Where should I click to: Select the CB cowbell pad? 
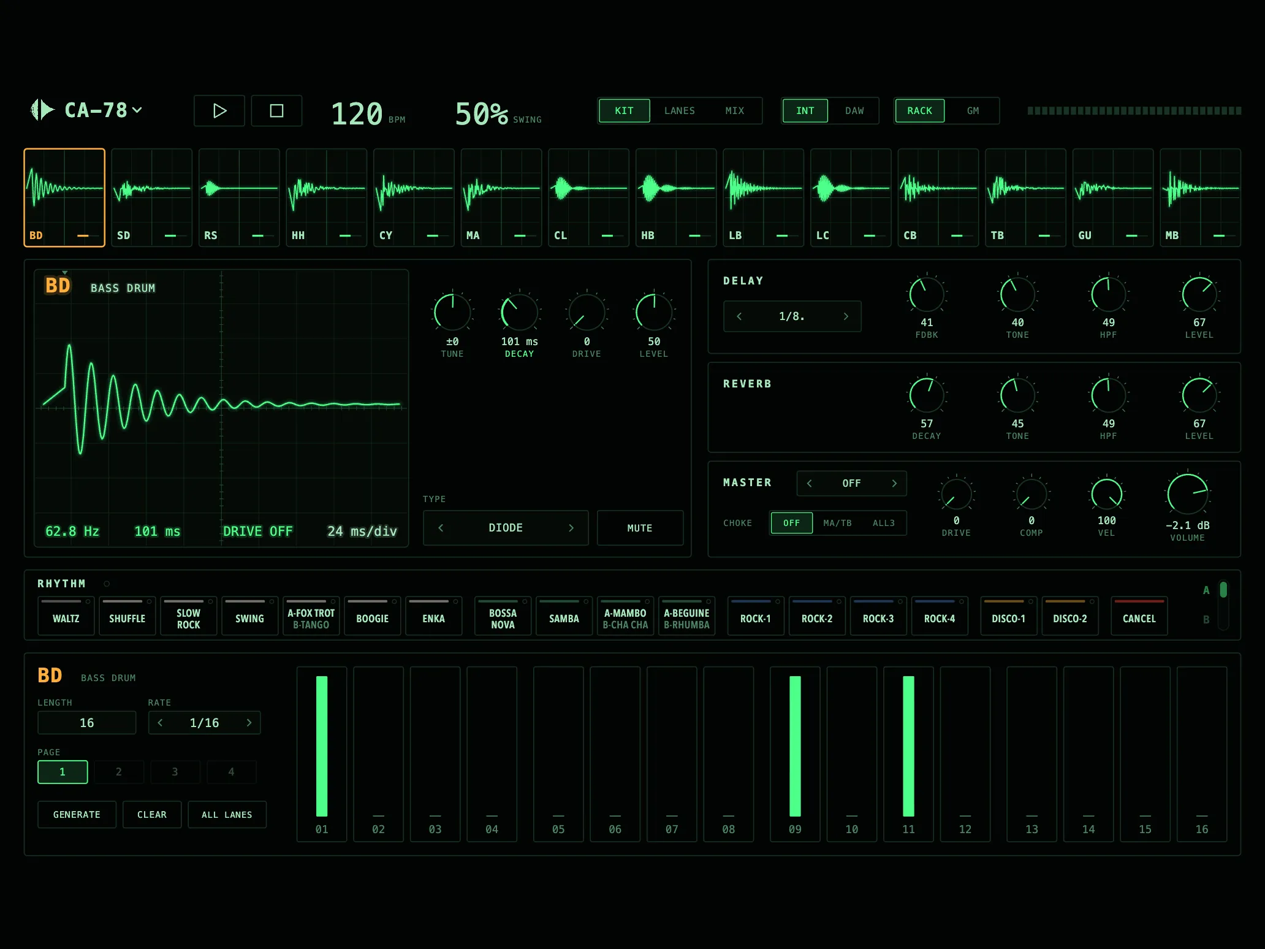pyautogui.click(x=938, y=197)
